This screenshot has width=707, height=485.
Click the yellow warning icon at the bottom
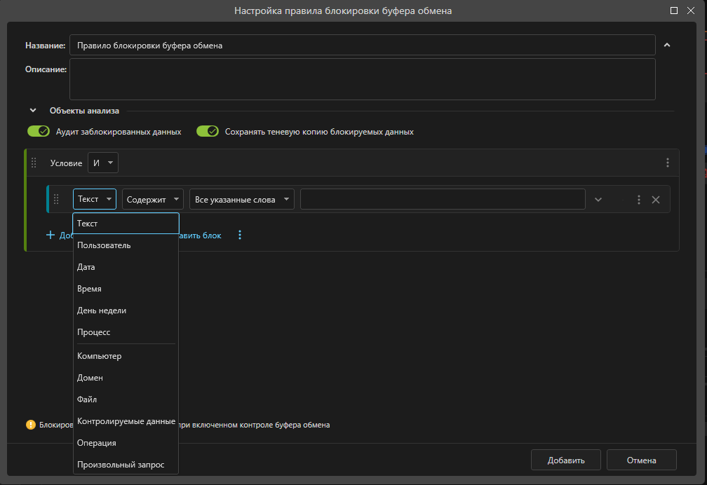click(x=31, y=425)
